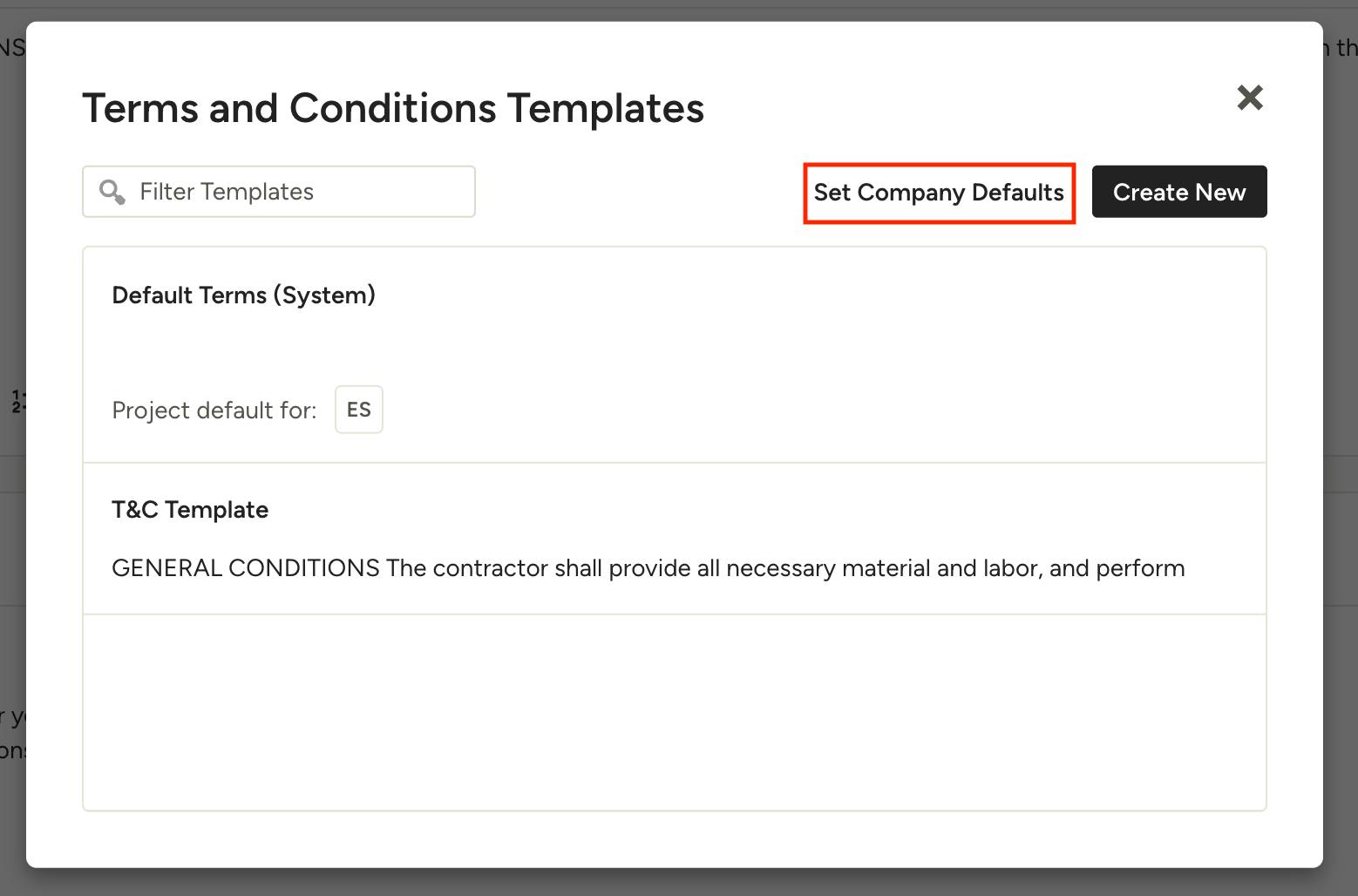The image size is (1358, 896).
Task: Click dimmed background text at bottom-left edge
Action: pos(12,734)
